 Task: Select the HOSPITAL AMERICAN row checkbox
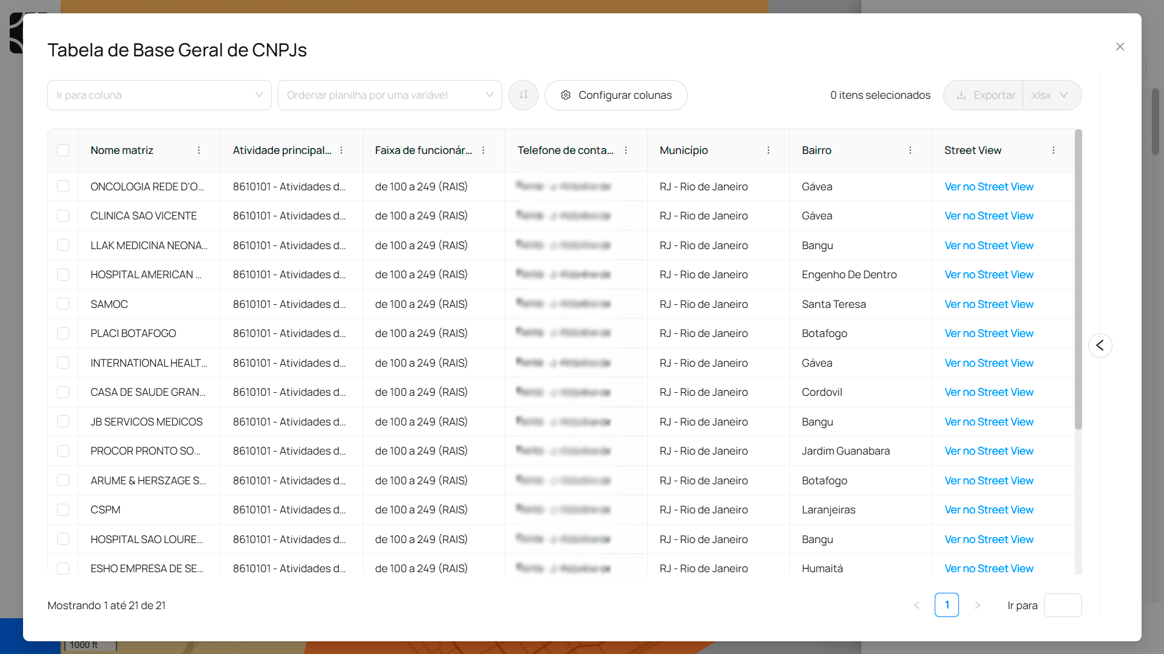point(63,275)
